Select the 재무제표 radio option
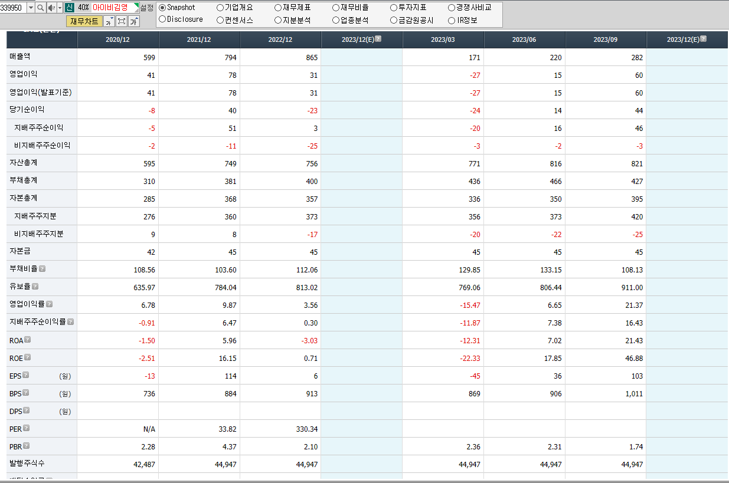This screenshot has height=483, width=729. 278,8
